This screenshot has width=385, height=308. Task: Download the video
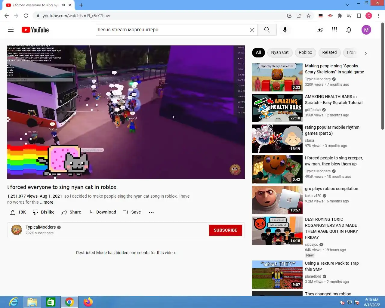[x=102, y=212]
